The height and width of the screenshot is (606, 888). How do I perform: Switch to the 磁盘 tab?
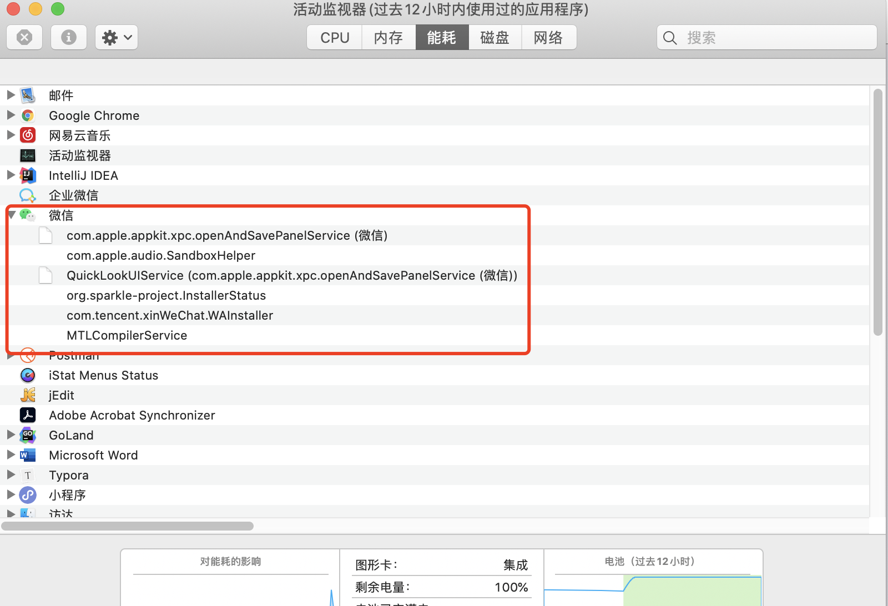495,38
